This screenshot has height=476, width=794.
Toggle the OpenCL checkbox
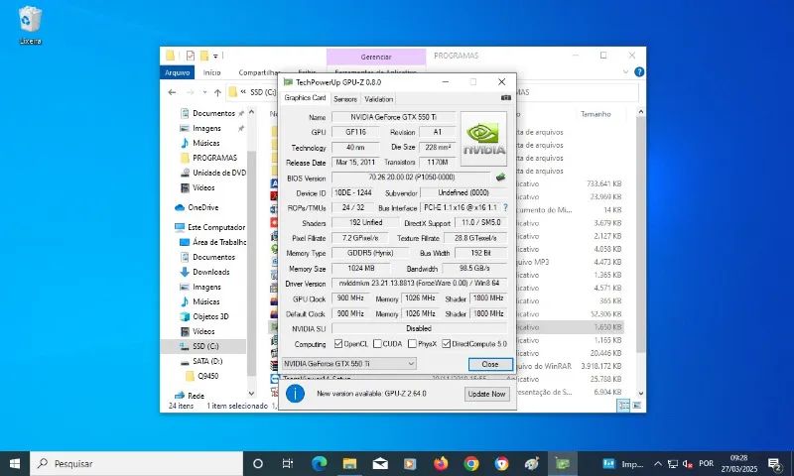tap(337, 344)
